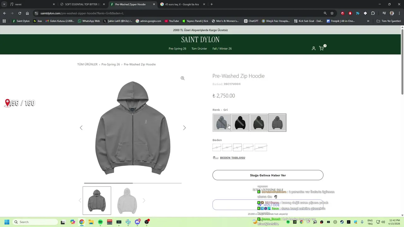Open browser home page button
Viewport: 404px width, 227px height.
point(27,13)
